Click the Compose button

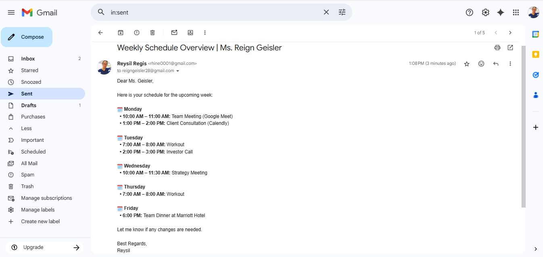27,37
